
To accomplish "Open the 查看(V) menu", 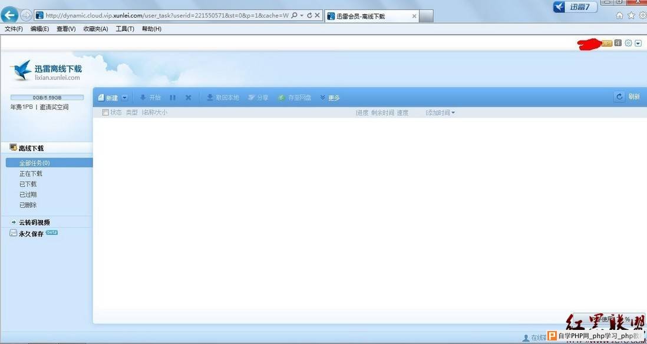I will pos(66,29).
